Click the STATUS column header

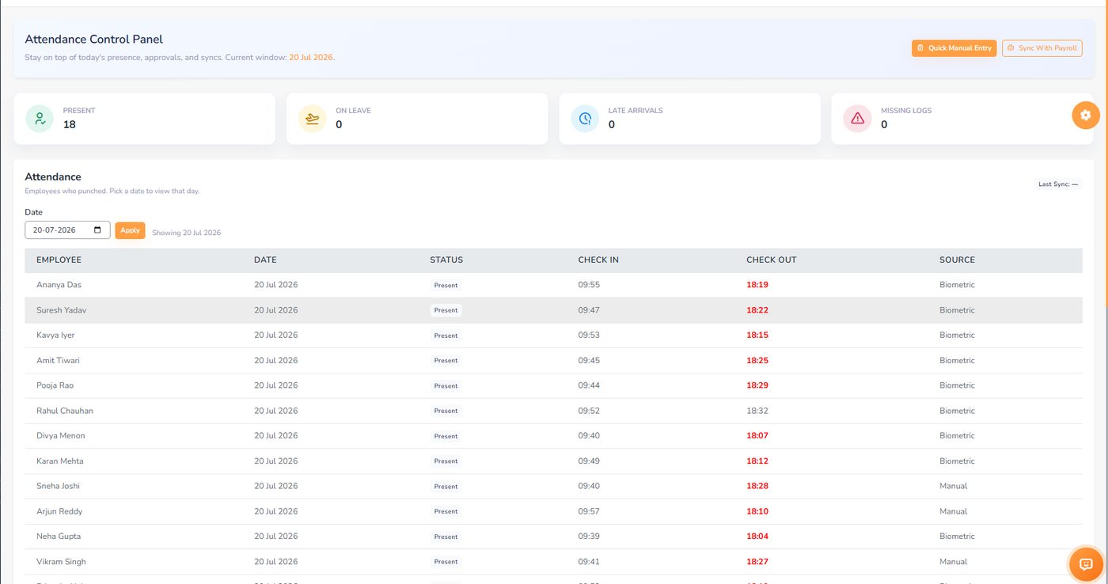tap(446, 260)
